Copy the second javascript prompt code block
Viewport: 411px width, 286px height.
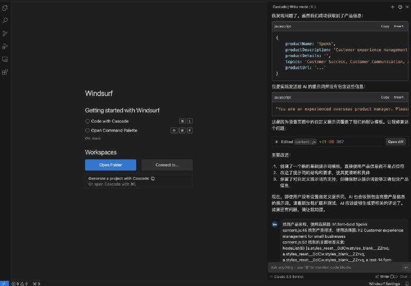(385, 97)
